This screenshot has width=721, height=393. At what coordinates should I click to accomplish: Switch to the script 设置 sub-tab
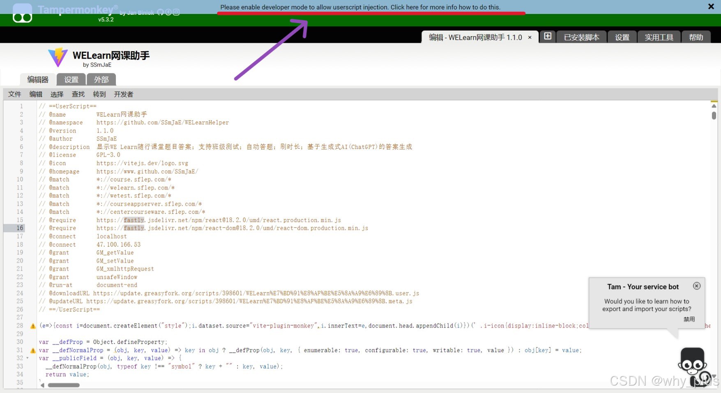[x=71, y=80]
